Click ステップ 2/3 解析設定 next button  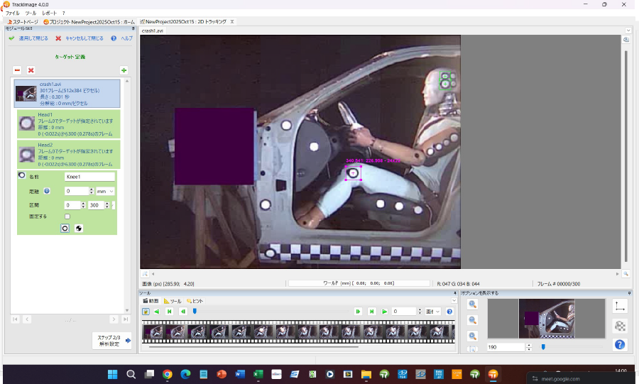coord(112,340)
